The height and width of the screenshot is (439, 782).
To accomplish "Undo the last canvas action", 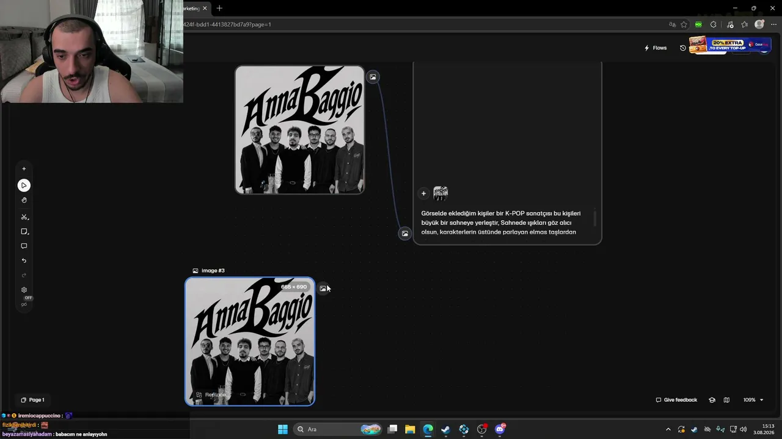I will [x=24, y=261].
